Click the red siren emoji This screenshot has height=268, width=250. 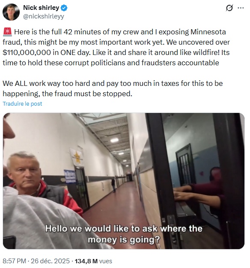7,32
